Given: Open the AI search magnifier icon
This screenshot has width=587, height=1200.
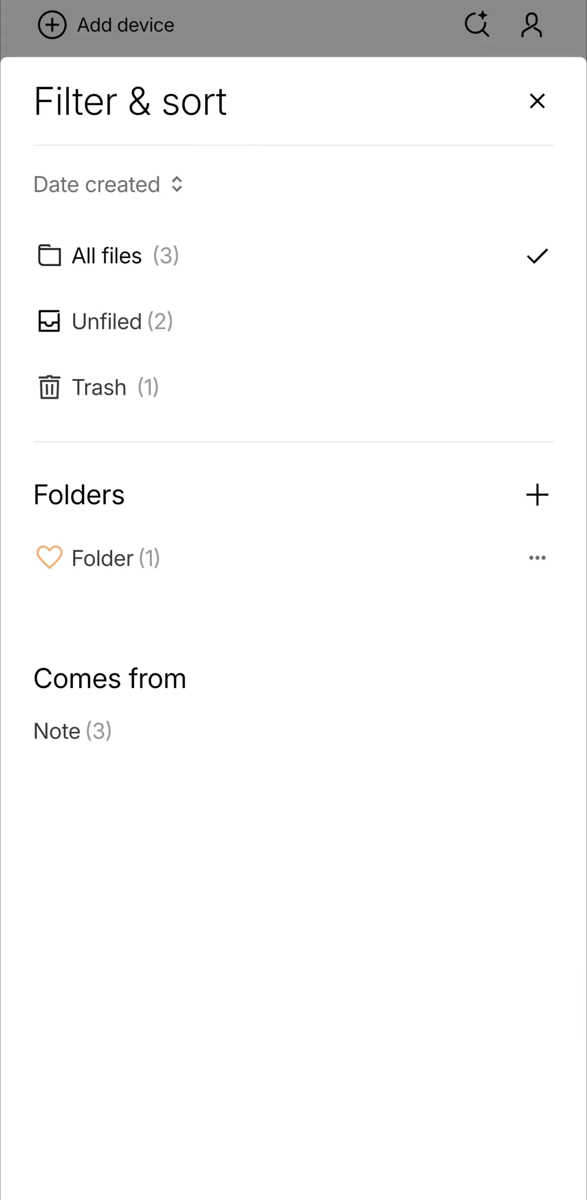Looking at the screenshot, I should (x=477, y=24).
